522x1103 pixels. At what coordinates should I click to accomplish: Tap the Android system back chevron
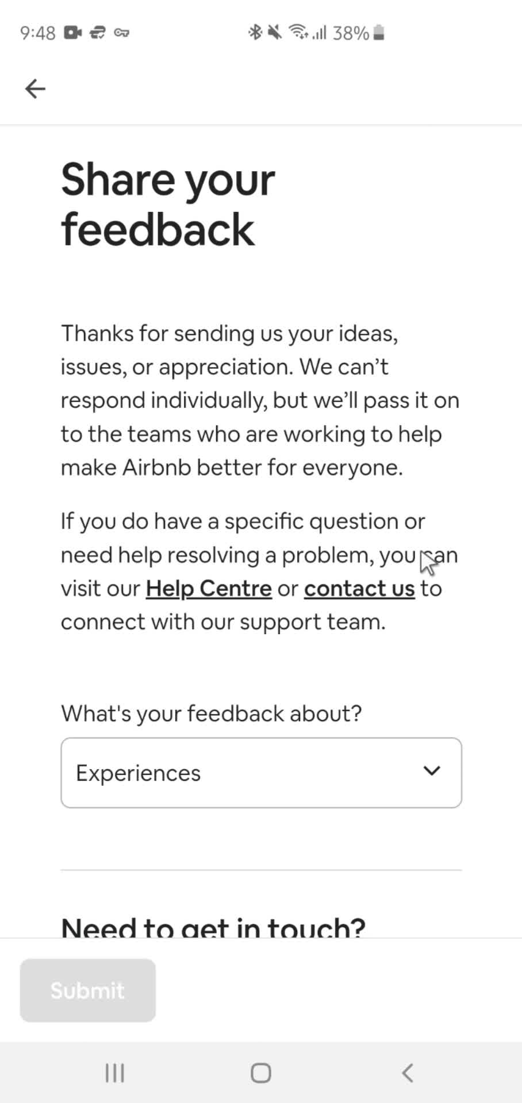point(408,1073)
